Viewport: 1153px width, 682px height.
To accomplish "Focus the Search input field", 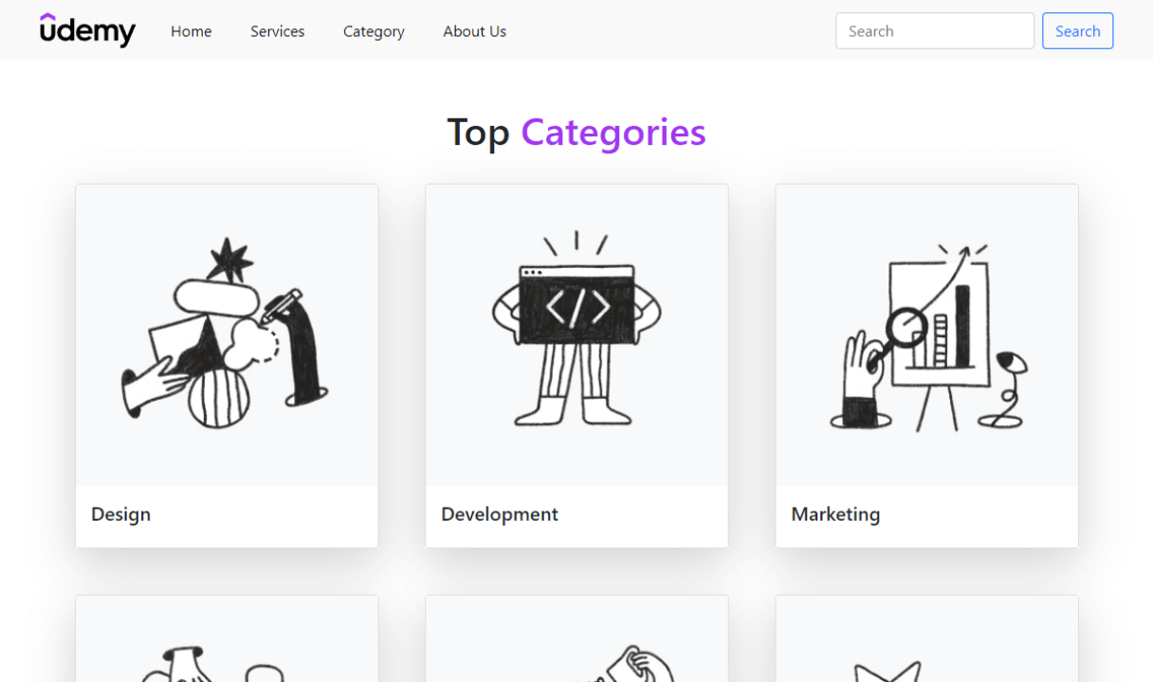I will coord(934,31).
